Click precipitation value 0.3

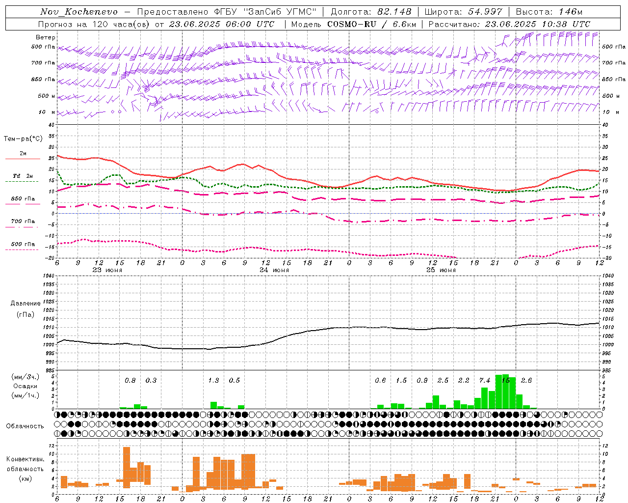tap(151, 381)
